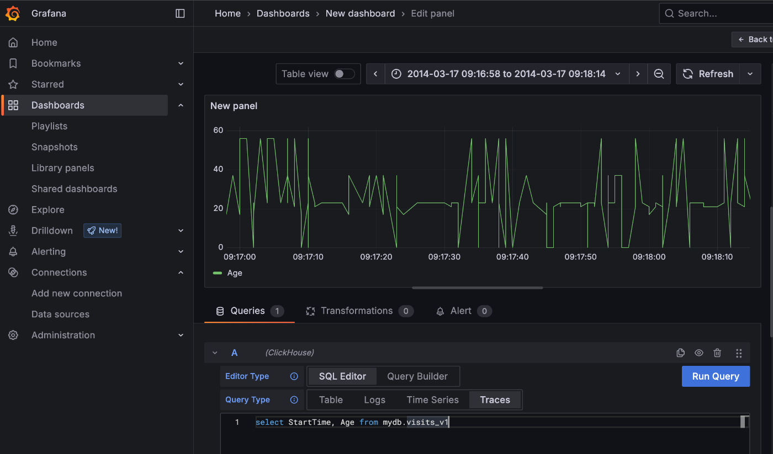The width and height of the screenshot is (773, 454).
Task: Shift the time range forward with the right arrow
Action: [x=638, y=74]
